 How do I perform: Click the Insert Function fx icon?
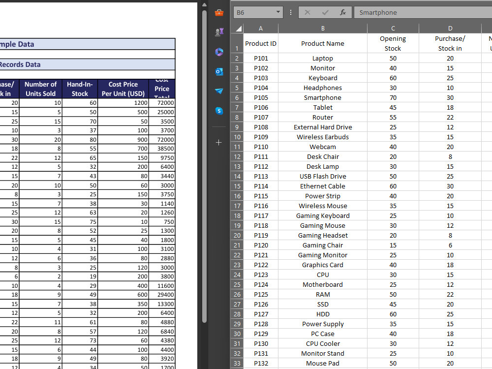[342, 13]
